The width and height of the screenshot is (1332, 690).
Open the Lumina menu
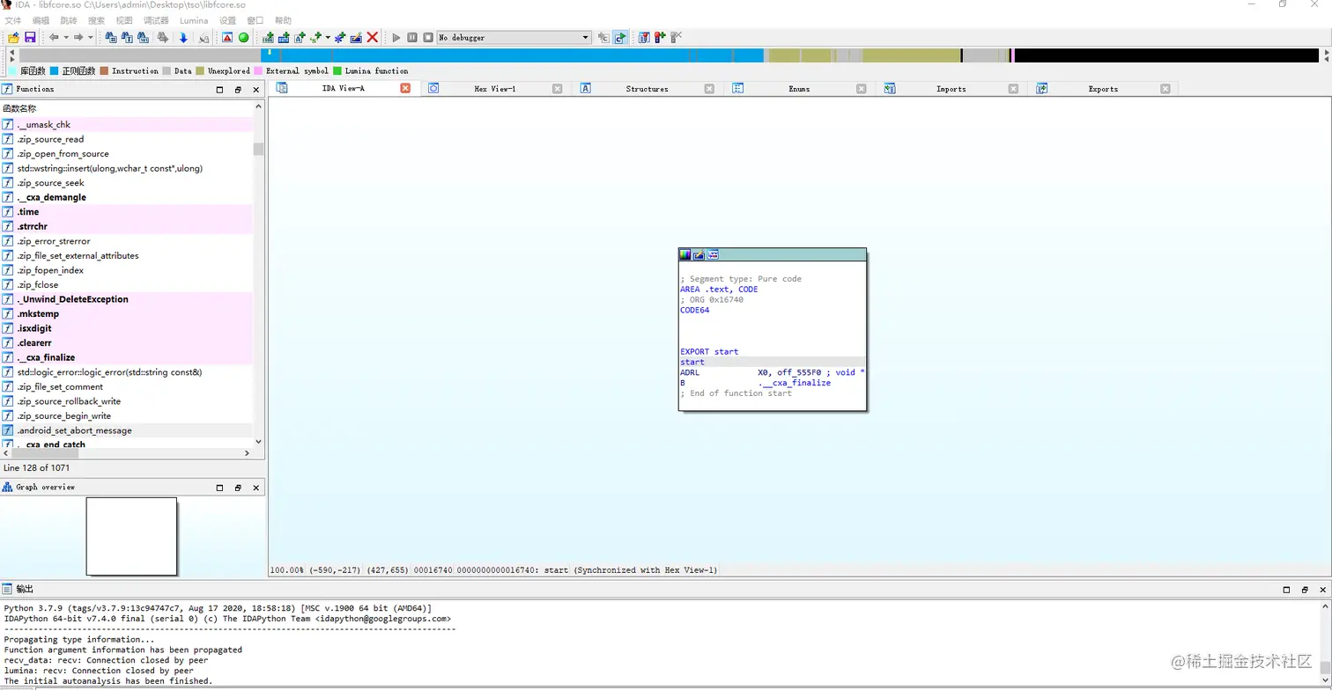194,20
